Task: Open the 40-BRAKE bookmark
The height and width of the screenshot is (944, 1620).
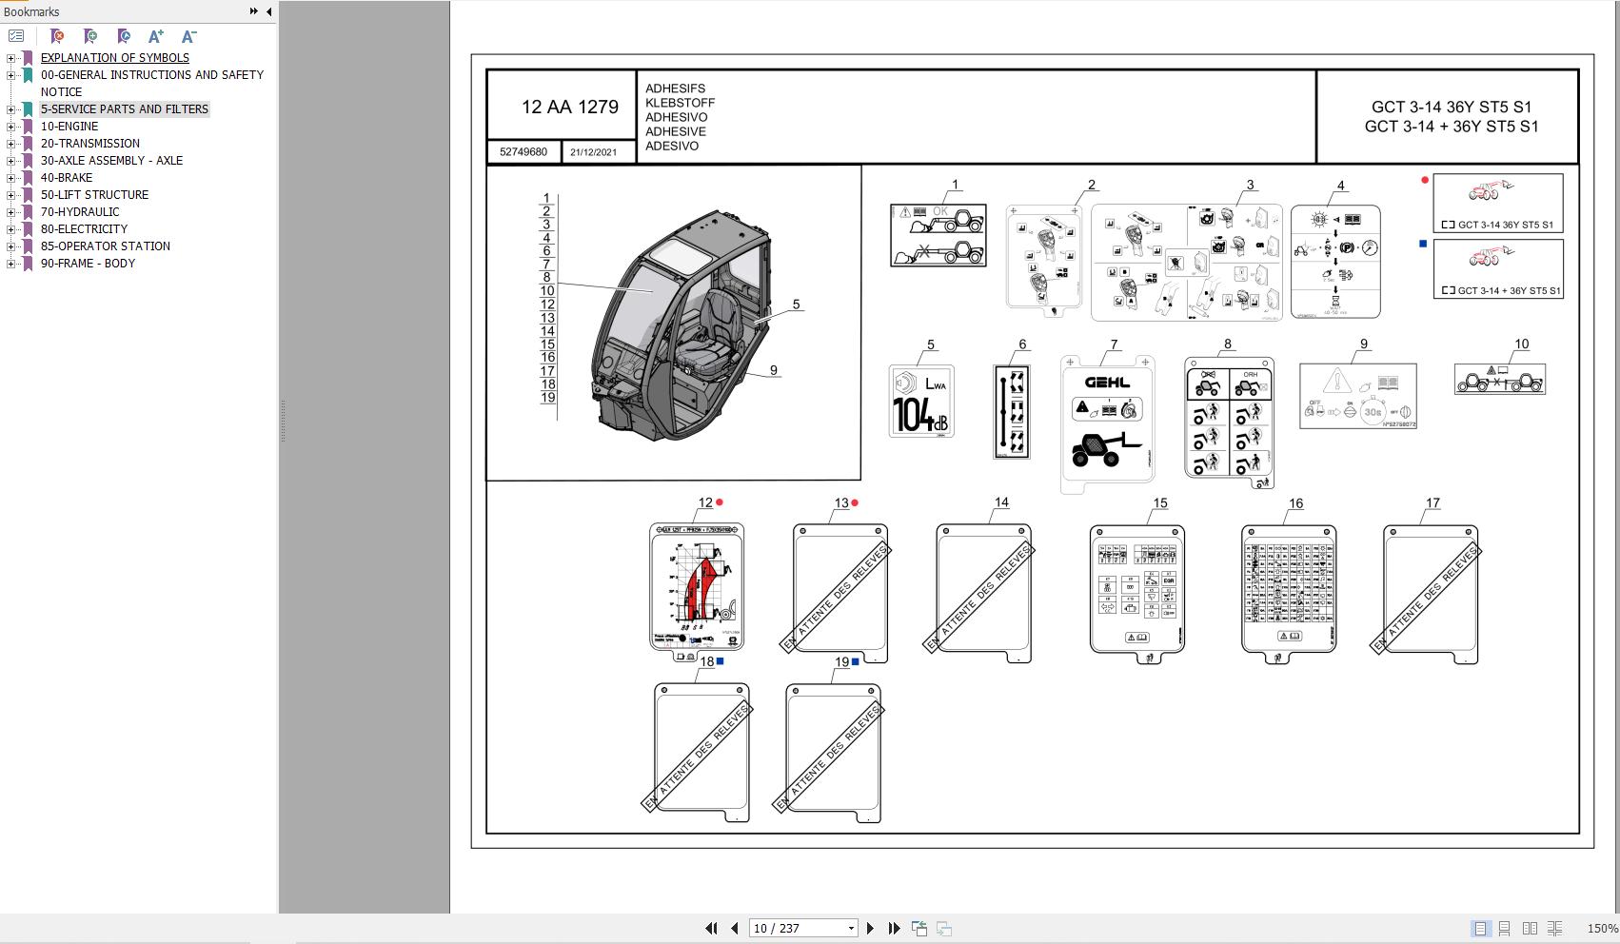Action: [x=67, y=178]
